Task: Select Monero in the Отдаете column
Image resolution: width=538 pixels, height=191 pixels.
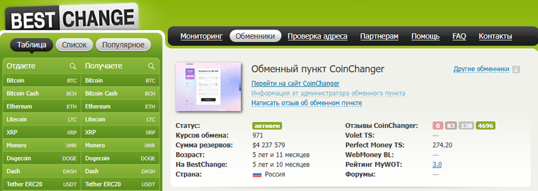Action: pyautogui.click(x=42, y=145)
